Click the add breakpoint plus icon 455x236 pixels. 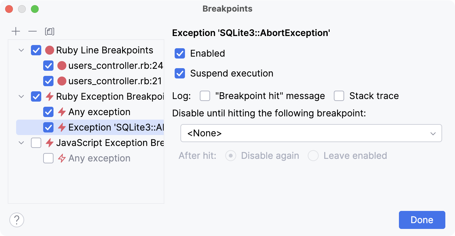[x=16, y=31]
